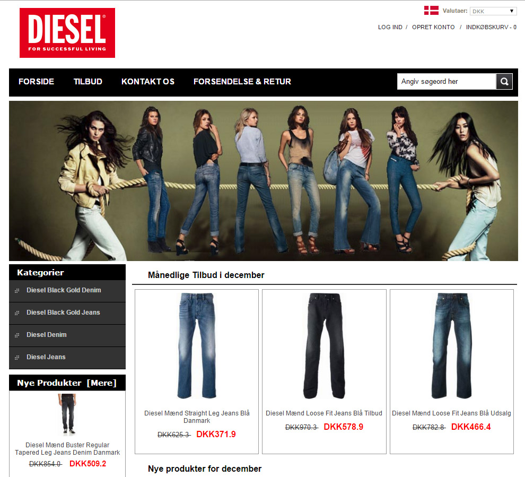Click the Valutaer label
Viewport: 525px width, 477px height.
[x=454, y=11]
